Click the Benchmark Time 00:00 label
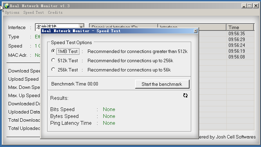Viewport: 261px width, 147px height. pyautogui.click(x=75, y=84)
